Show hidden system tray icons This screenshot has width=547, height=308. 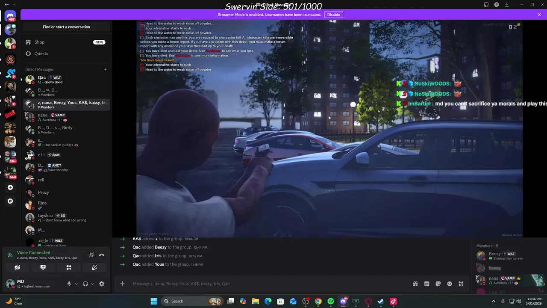(494, 301)
